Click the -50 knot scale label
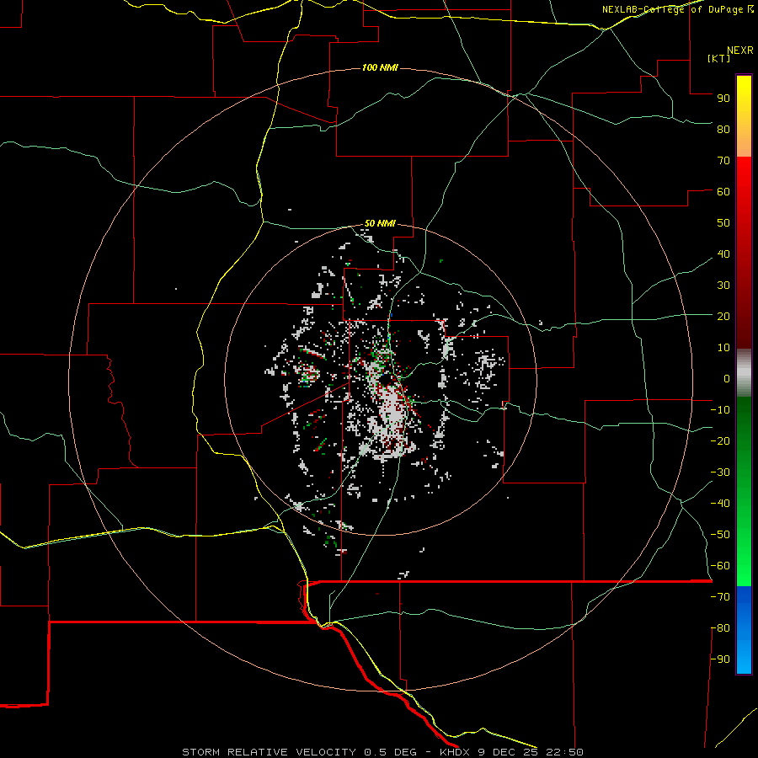 (720, 534)
